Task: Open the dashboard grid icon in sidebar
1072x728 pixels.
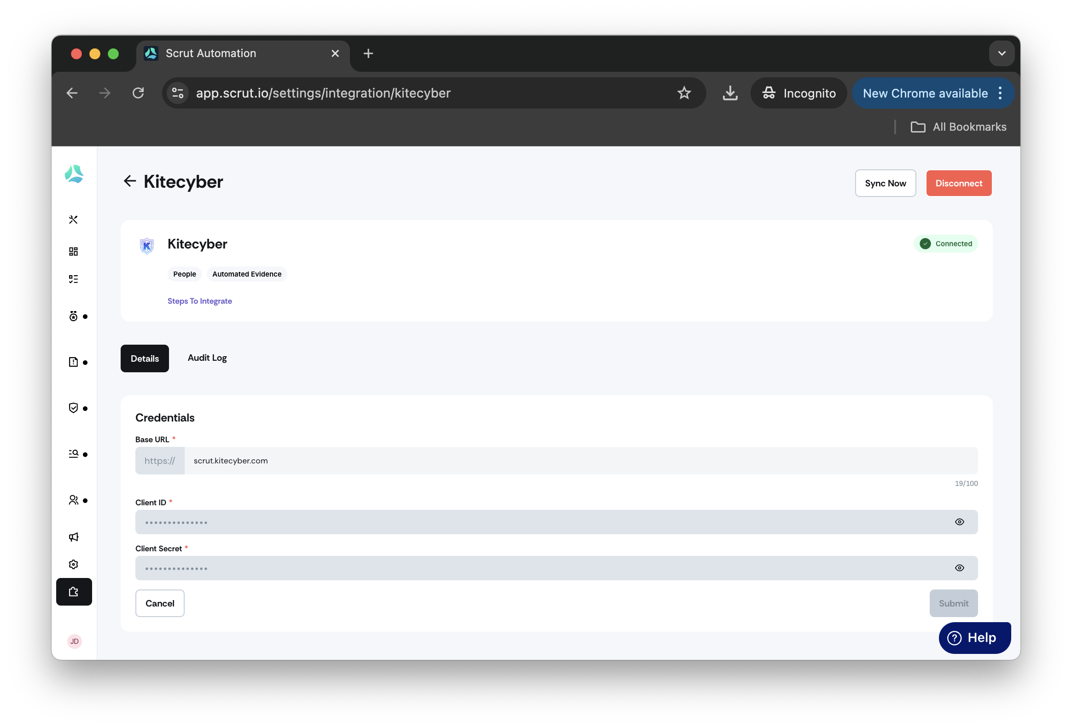Action: (x=73, y=251)
